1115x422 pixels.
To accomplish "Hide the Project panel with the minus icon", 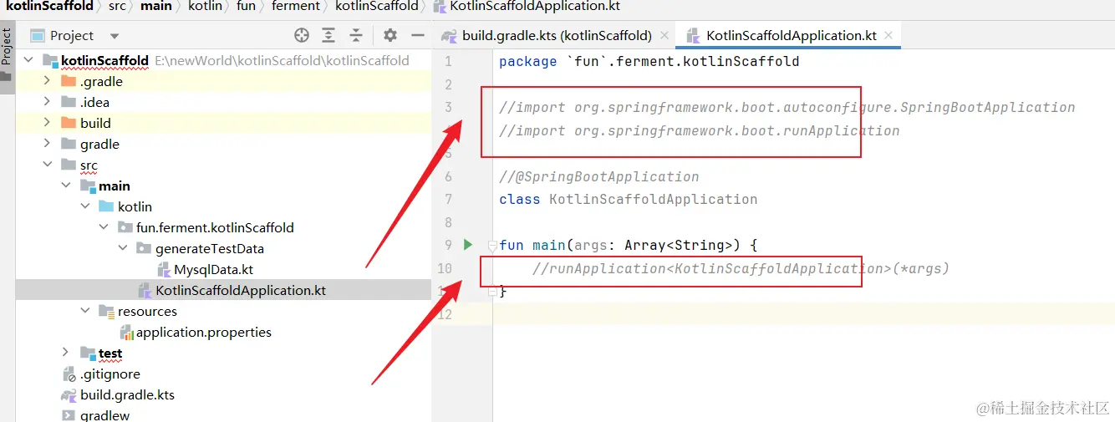I will (417, 35).
